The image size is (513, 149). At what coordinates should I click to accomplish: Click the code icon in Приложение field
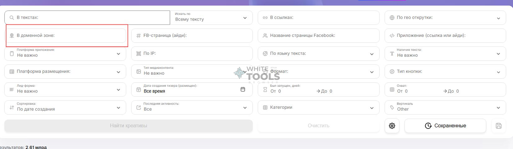point(392,36)
